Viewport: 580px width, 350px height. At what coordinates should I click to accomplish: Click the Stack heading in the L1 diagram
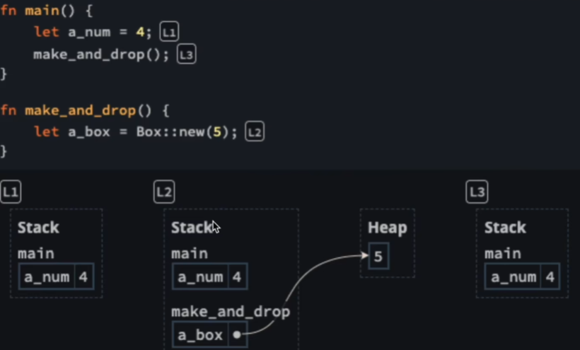click(x=38, y=228)
